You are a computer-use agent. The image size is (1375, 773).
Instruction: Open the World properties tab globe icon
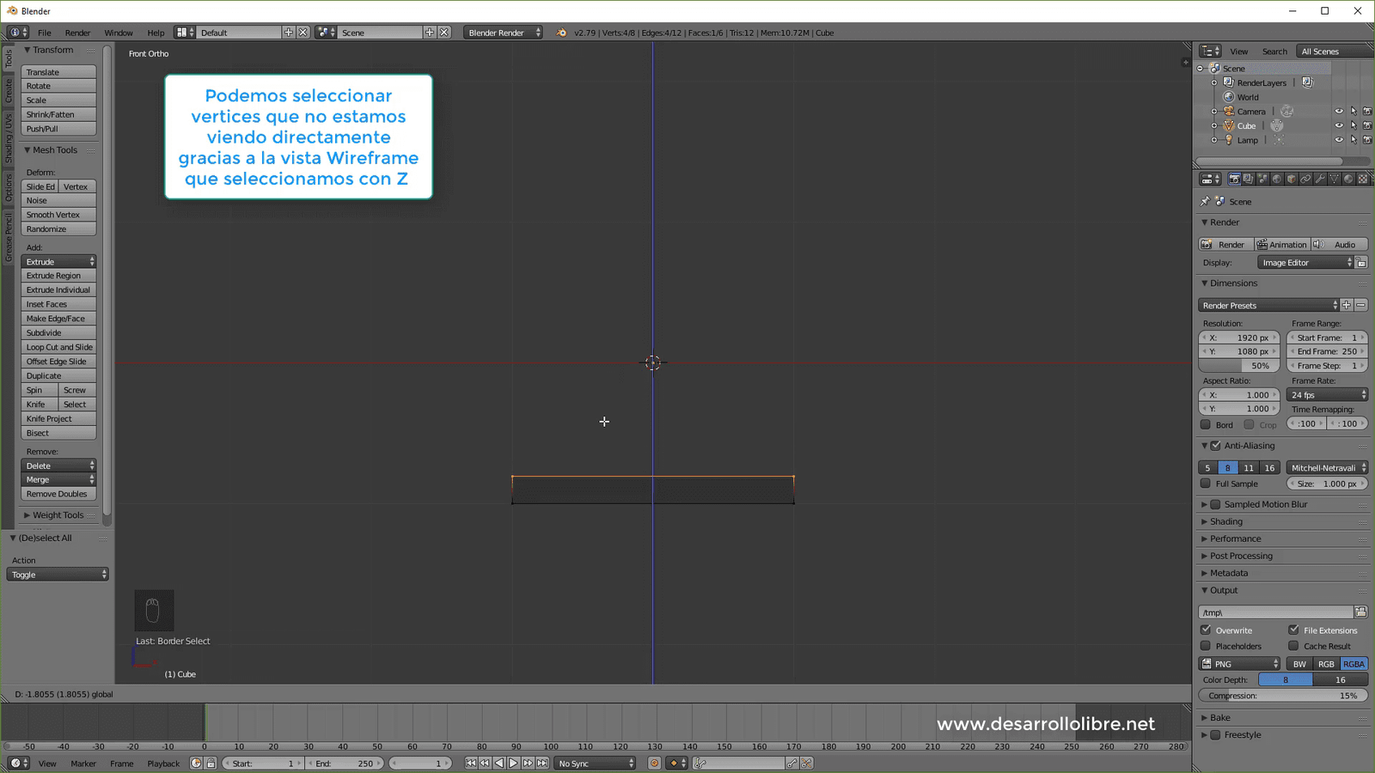click(x=1277, y=179)
